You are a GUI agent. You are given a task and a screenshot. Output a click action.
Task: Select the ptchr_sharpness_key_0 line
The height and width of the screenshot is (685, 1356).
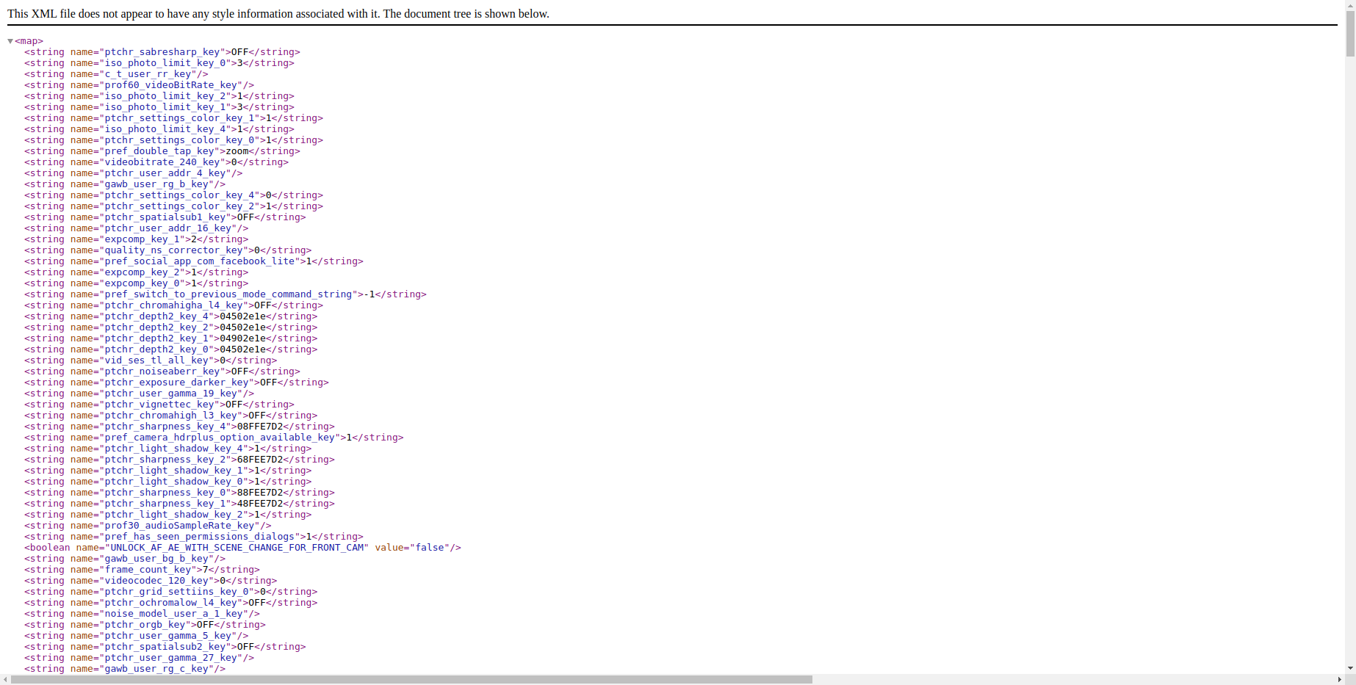(179, 493)
